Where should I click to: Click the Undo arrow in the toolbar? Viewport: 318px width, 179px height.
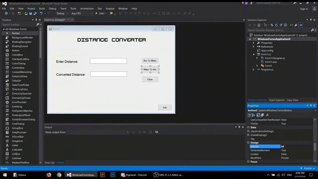41,13
